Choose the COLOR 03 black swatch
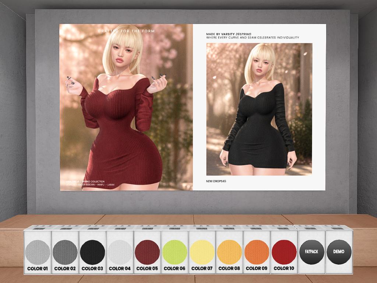The width and height of the screenshot is (377, 283). pyautogui.click(x=92, y=252)
